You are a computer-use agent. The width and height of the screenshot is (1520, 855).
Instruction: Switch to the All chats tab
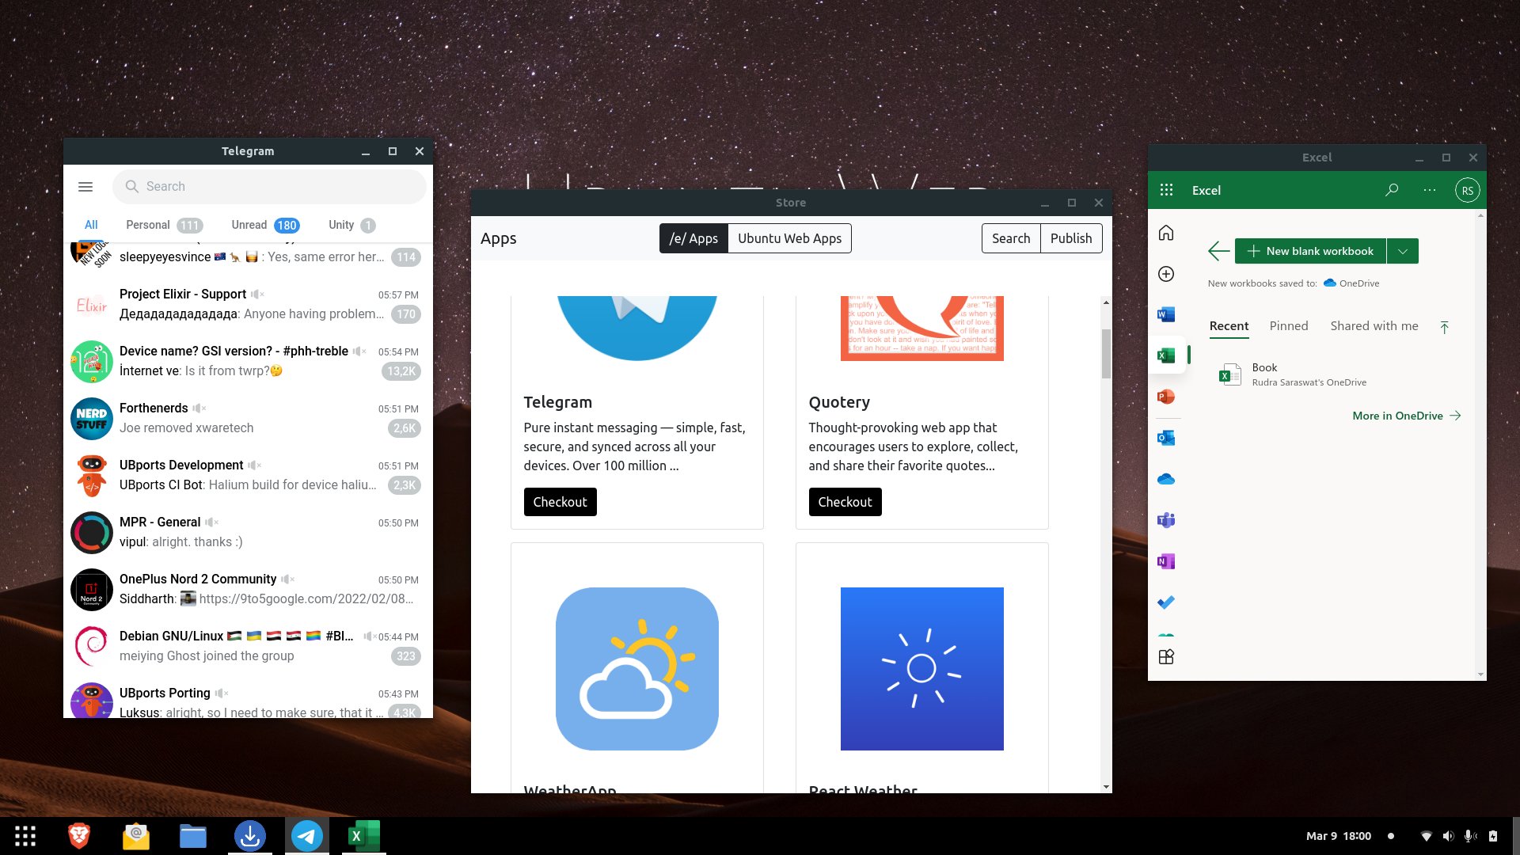pyautogui.click(x=91, y=225)
